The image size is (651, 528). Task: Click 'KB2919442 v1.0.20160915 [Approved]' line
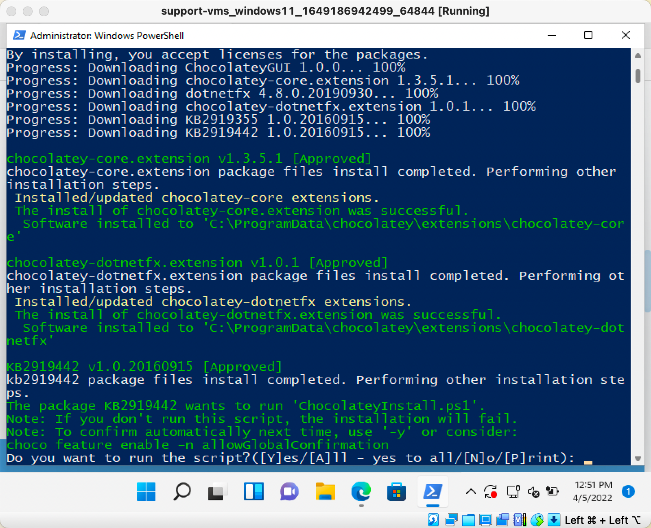click(x=144, y=367)
